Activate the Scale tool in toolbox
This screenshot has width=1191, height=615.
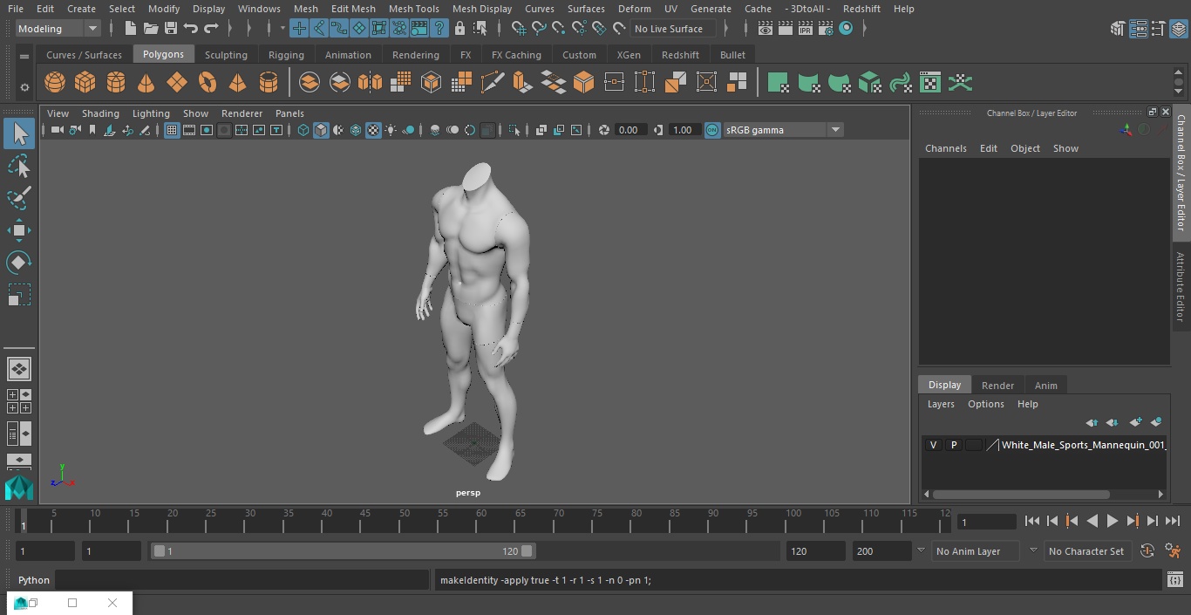[x=19, y=295]
